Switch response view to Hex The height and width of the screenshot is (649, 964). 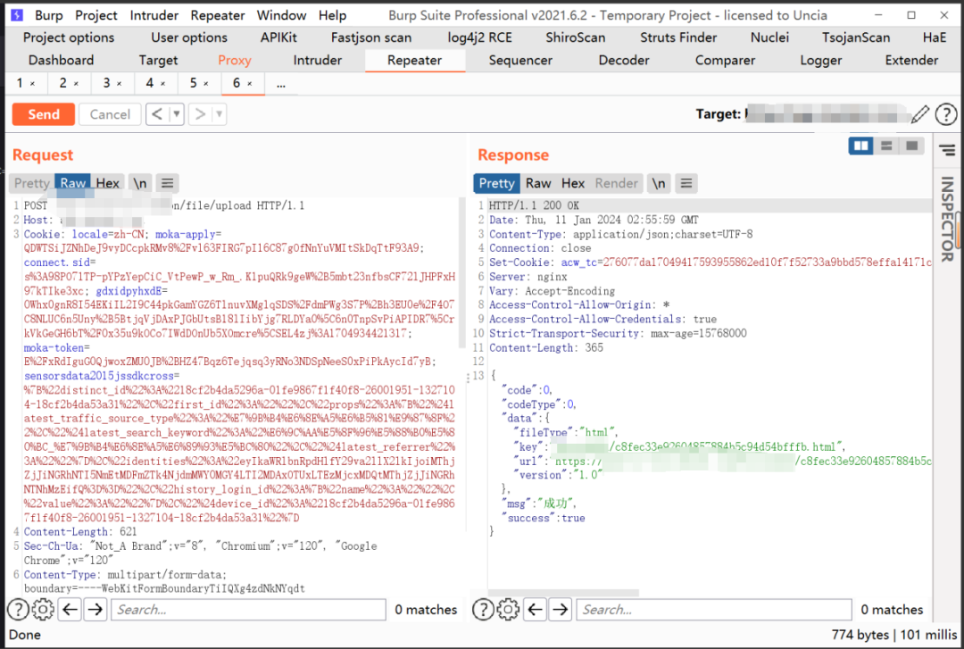point(573,183)
